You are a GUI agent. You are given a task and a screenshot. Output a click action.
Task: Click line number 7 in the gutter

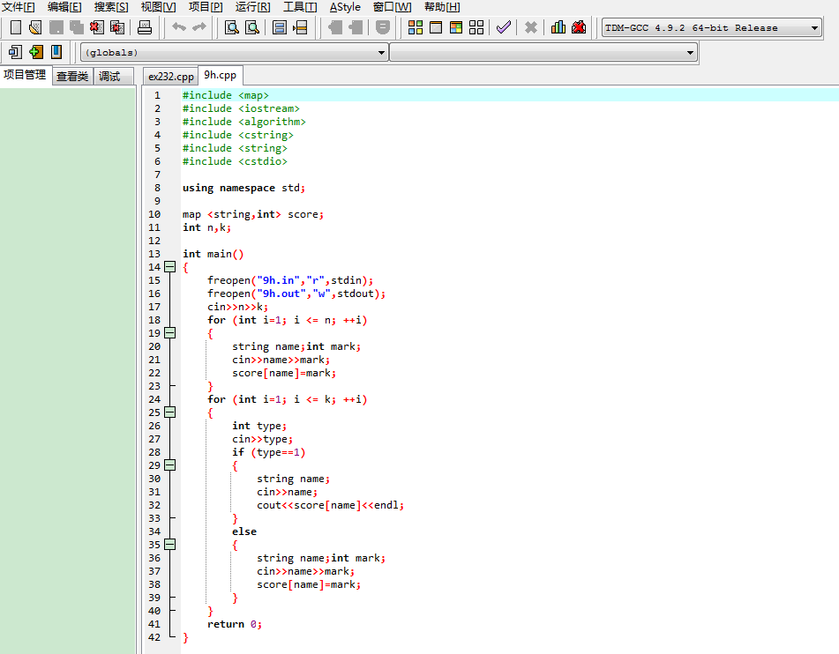click(x=157, y=175)
